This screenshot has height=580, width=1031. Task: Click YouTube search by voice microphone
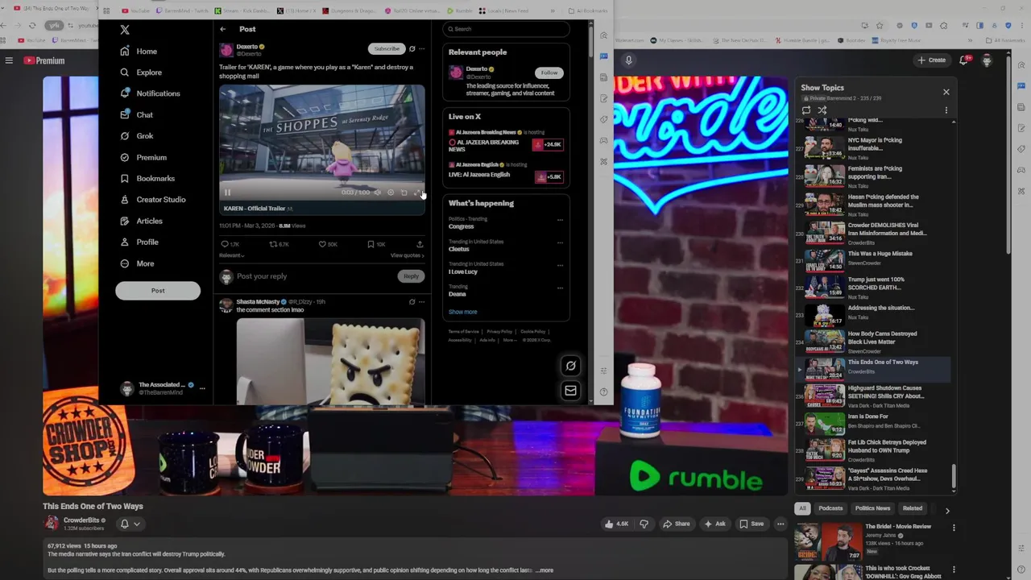tap(628, 60)
